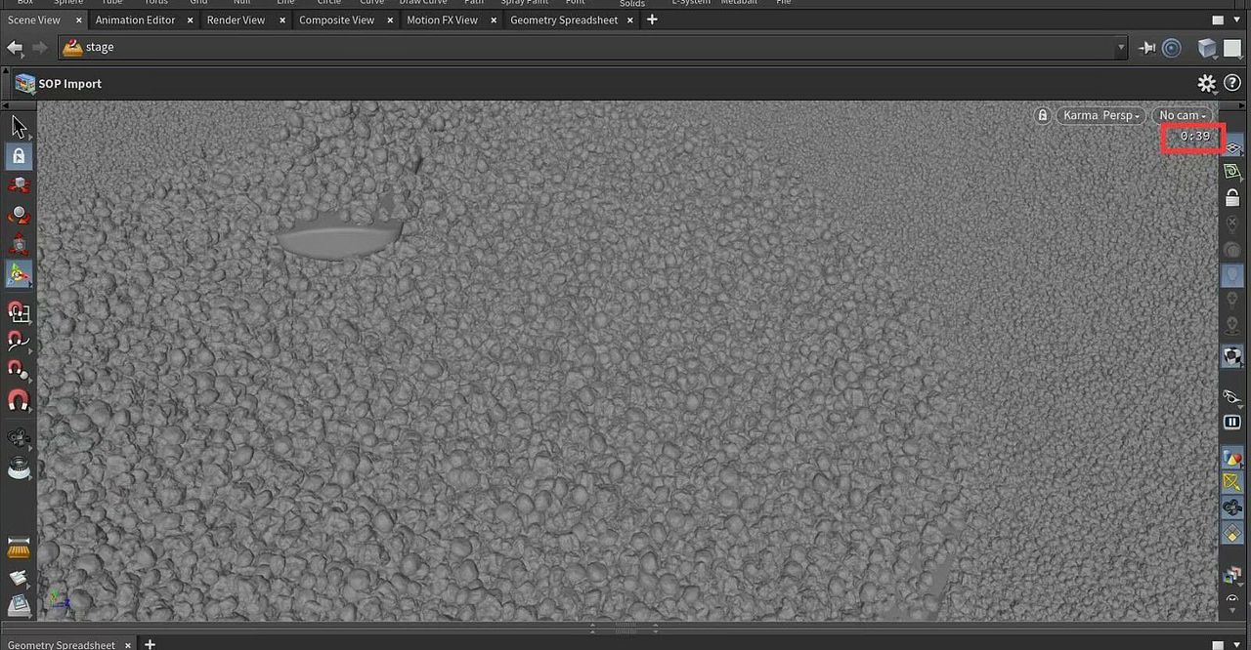Open the glasses display options

(1232, 396)
